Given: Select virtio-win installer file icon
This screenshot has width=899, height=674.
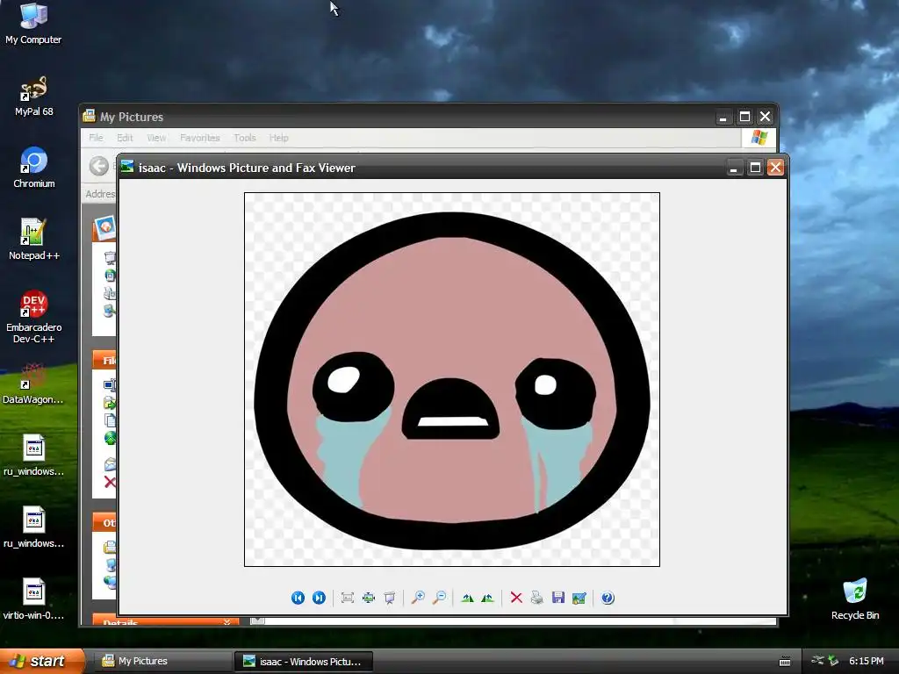Looking at the screenshot, I should 33,599.
